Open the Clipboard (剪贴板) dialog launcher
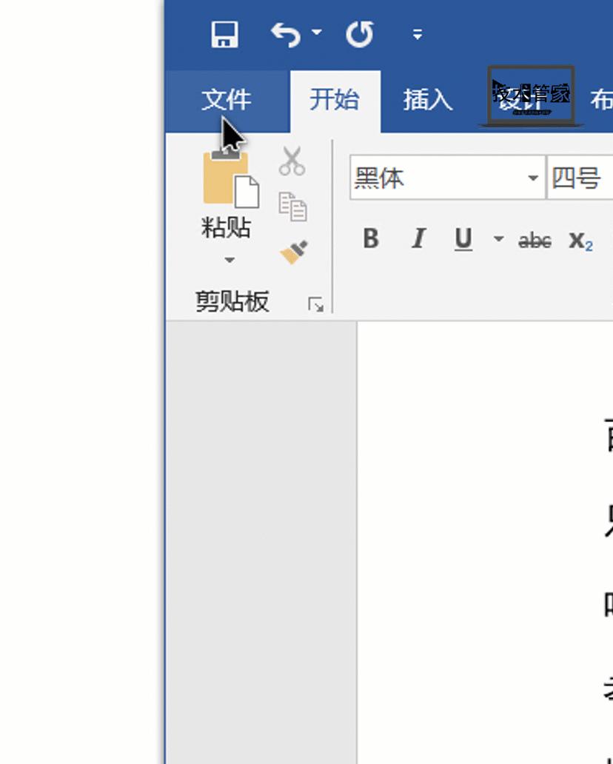 coord(317,303)
